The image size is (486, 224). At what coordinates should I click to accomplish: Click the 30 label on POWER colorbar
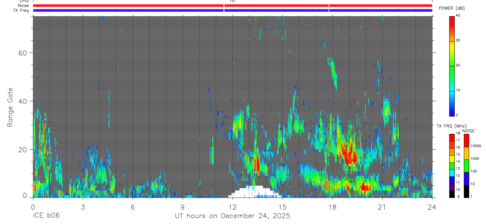(458, 40)
